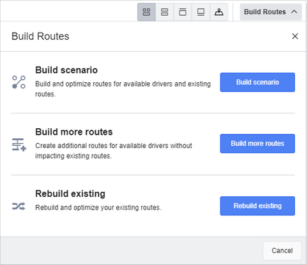The width and height of the screenshot is (307, 265).
Task: Click the blue Build more routes button
Action: coord(257,144)
